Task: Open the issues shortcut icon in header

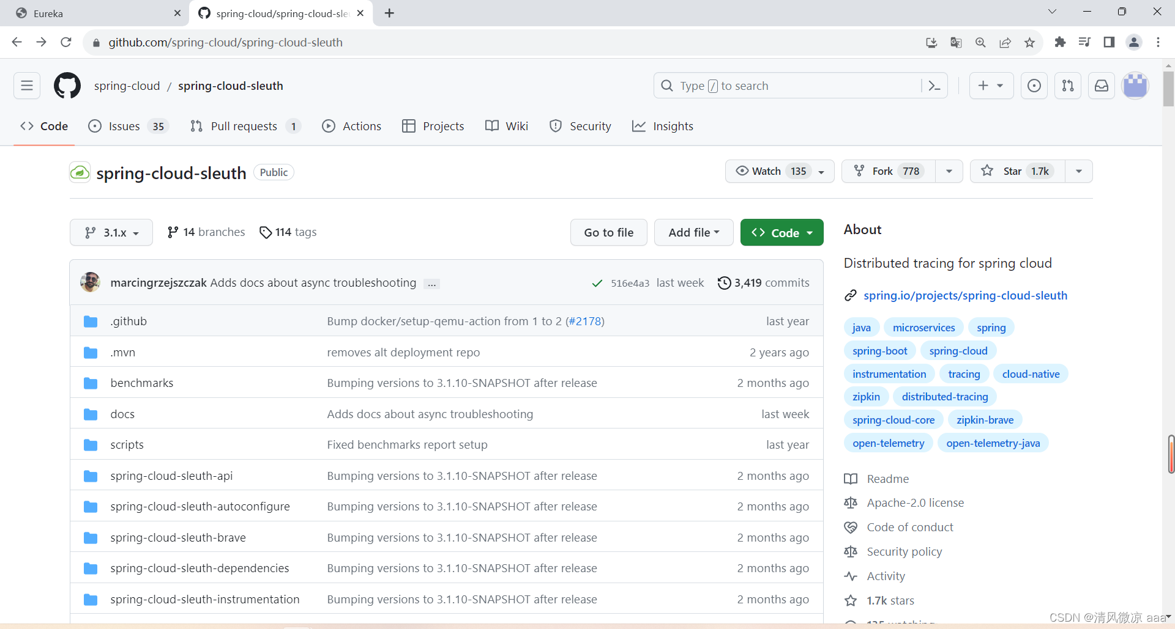Action: (x=1034, y=86)
